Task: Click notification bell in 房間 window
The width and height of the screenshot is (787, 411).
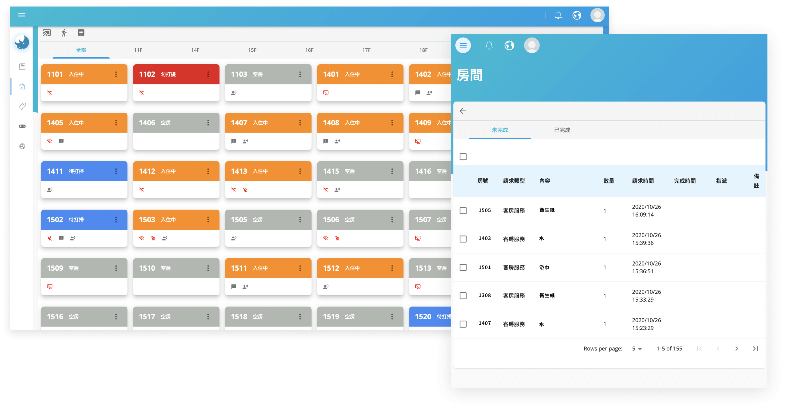Action: coord(489,45)
